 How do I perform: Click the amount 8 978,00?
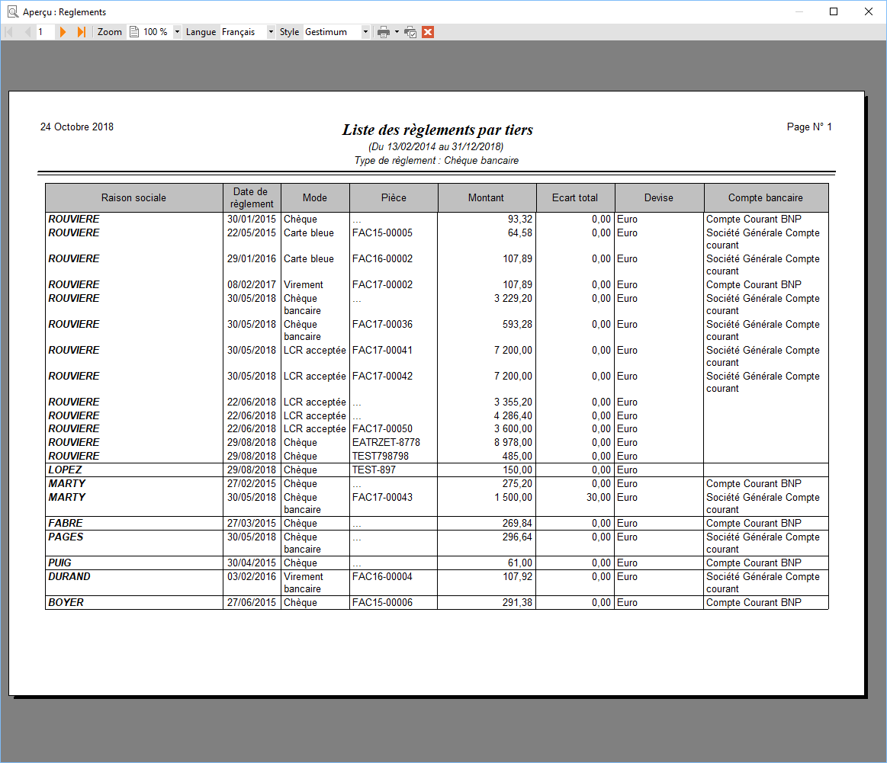(513, 443)
